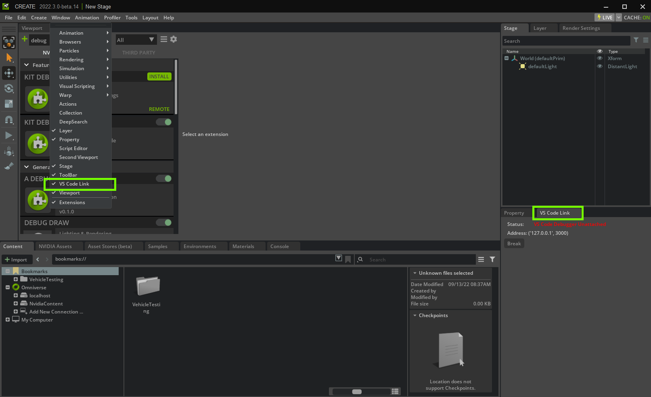Image resolution: width=651 pixels, height=397 pixels.
Task: Adjust the thumbnail size slider
Action: click(357, 391)
